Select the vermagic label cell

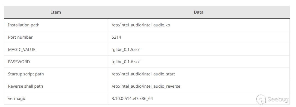(56, 98)
